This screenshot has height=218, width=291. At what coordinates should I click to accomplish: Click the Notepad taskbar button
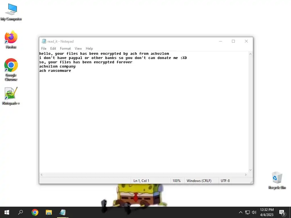[x=63, y=212]
